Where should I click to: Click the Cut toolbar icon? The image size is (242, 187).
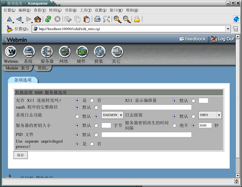click(x=68, y=19)
